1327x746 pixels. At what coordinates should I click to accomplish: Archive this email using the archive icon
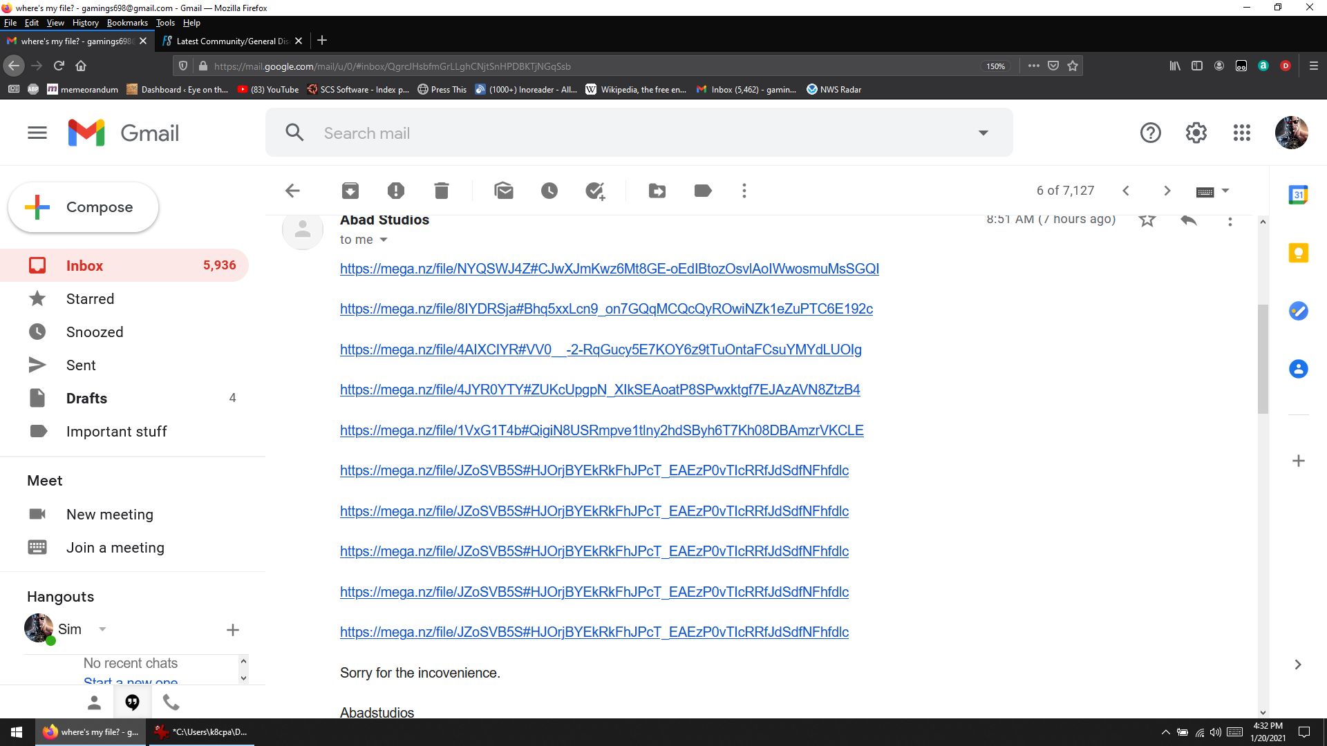pos(350,191)
